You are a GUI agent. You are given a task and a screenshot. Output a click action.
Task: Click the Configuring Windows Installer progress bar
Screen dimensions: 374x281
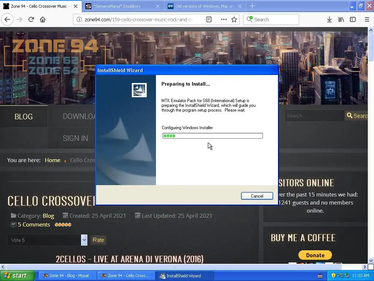213,136
